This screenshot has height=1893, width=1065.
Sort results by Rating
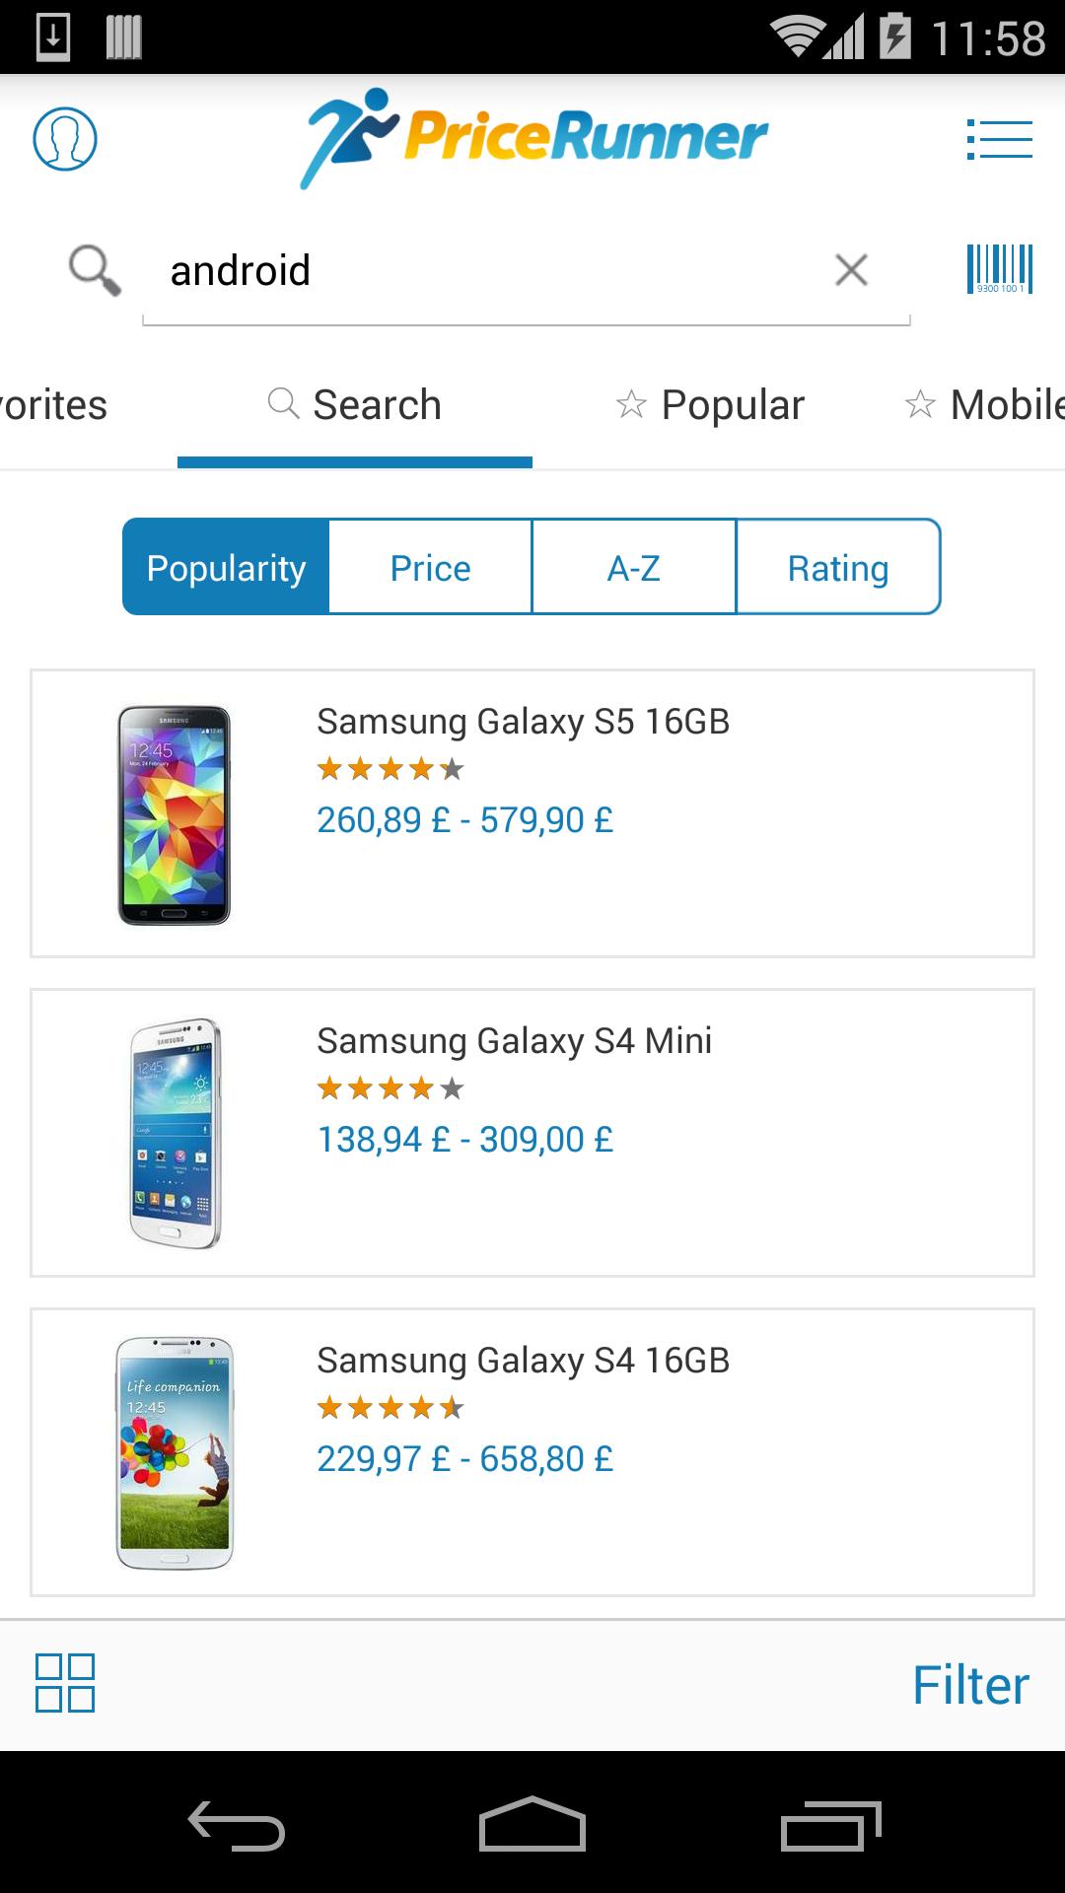[838, 568]
